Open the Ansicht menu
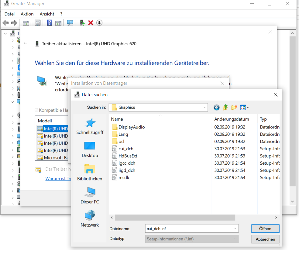299x253 pixels. (x=47, y=14)
